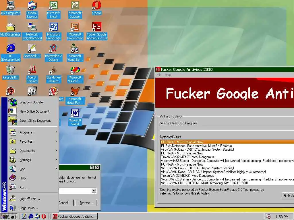Click Opera quick launch icon in taskbar
294x220 pixels.
click(x=44, y=217)
